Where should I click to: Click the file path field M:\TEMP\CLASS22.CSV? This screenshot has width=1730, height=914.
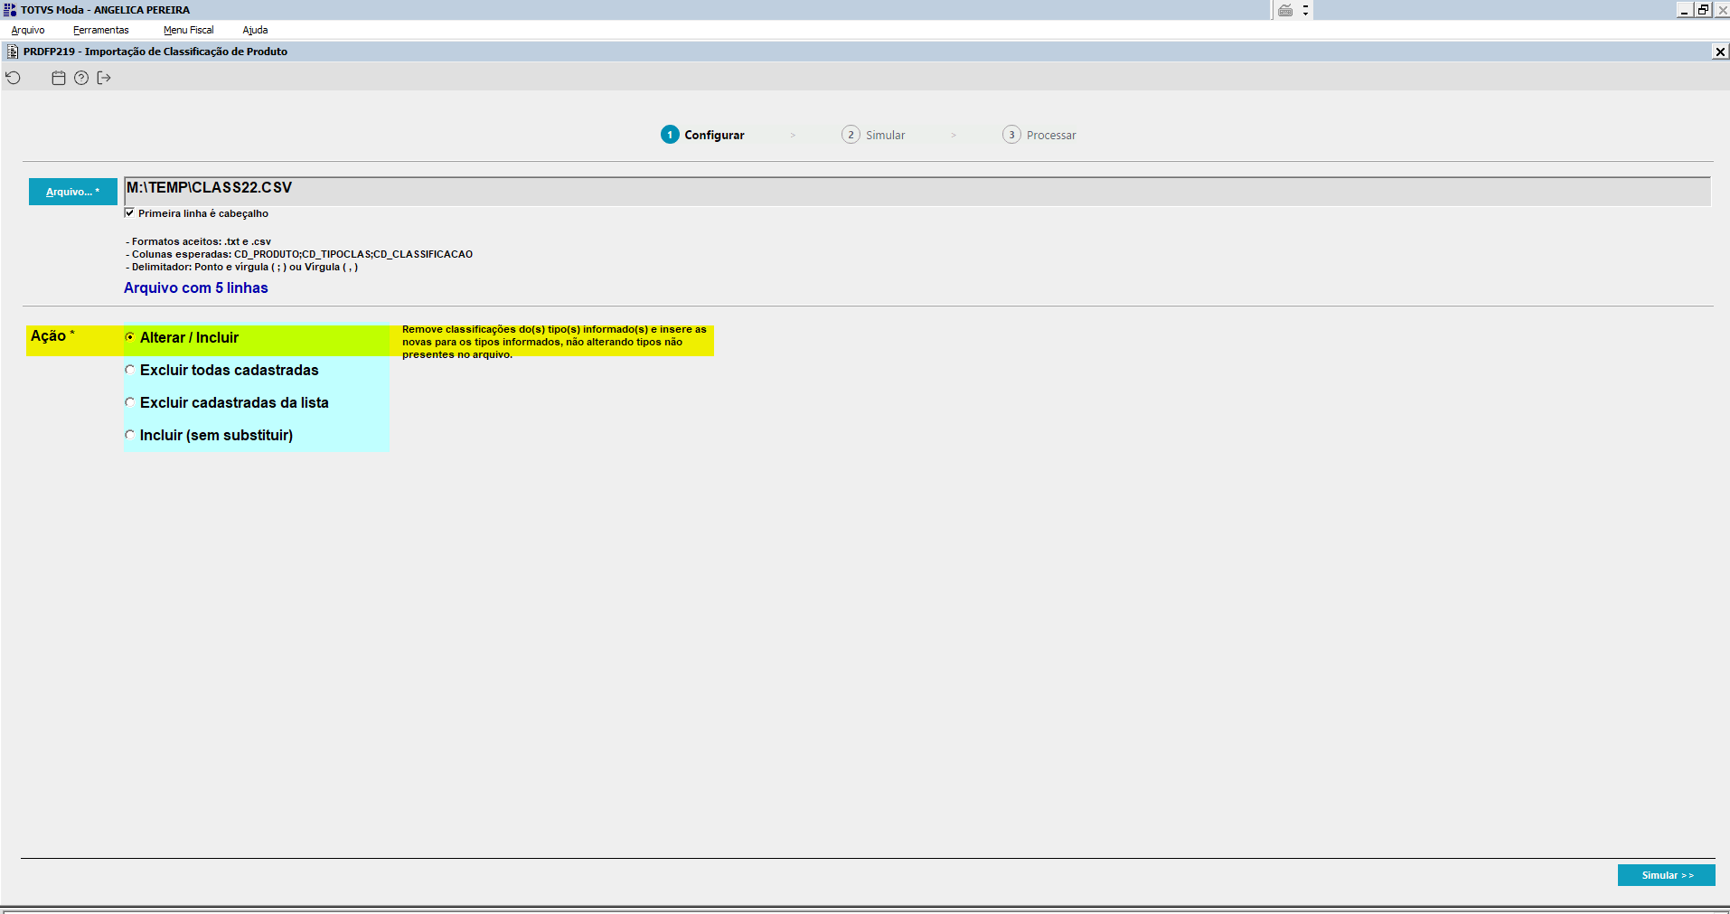917,191
